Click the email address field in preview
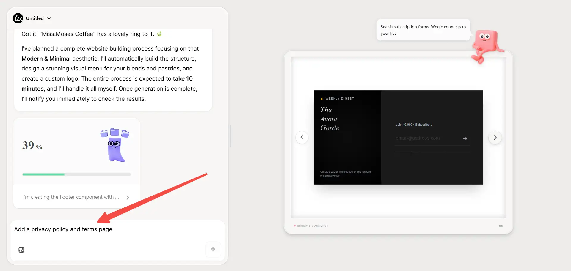This screenshot has height=271, width=571. pos(427,138)
